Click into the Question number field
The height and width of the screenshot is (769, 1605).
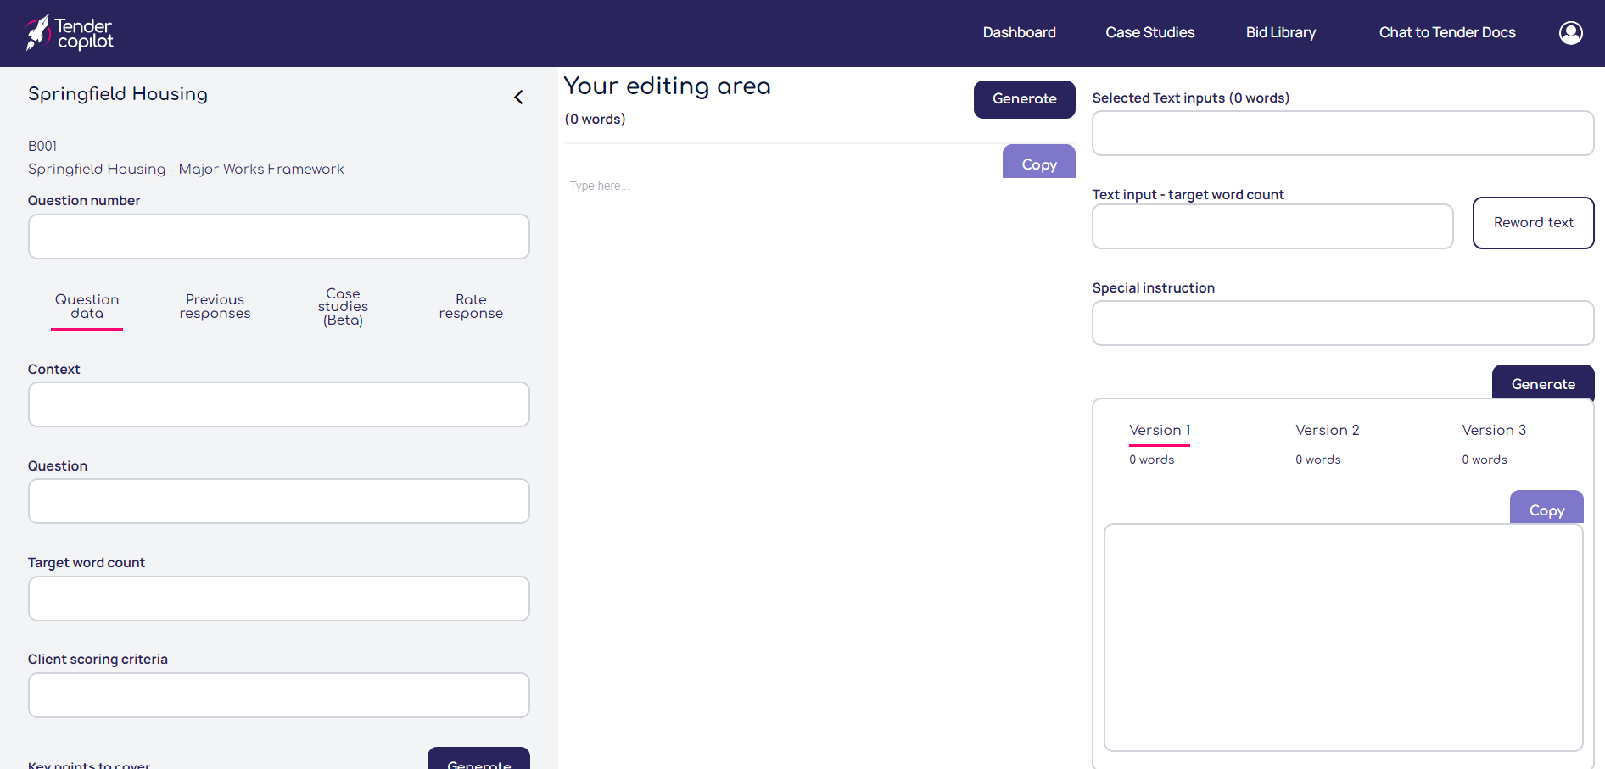pos(279,237)
